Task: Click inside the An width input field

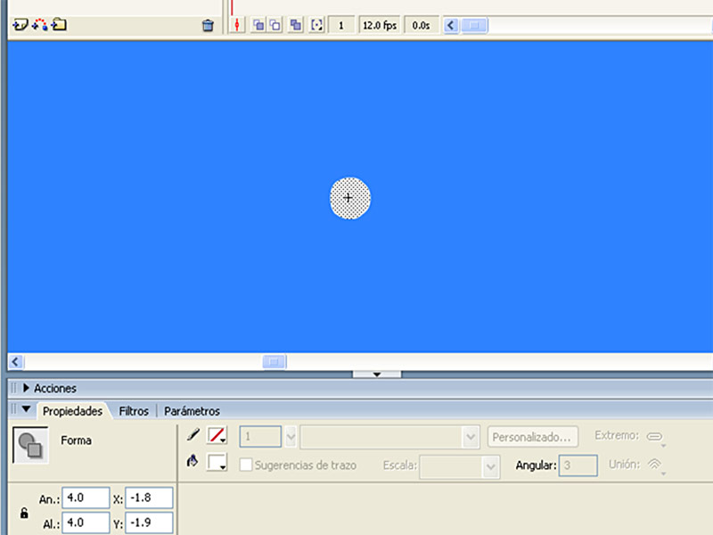Action: 85,498
